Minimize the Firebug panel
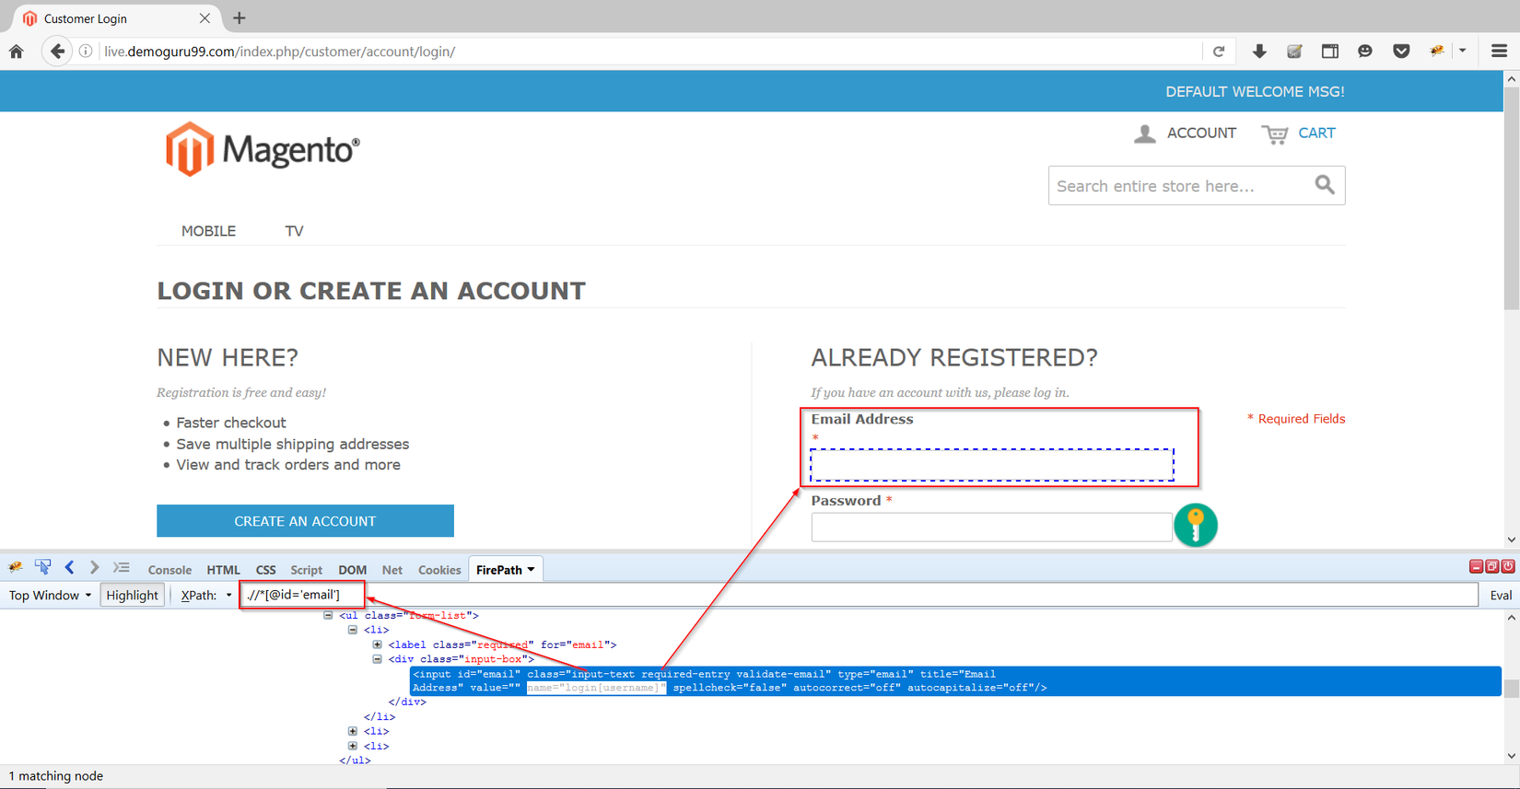Screen dimensions: 1520x789 (x=1476, y=567)
